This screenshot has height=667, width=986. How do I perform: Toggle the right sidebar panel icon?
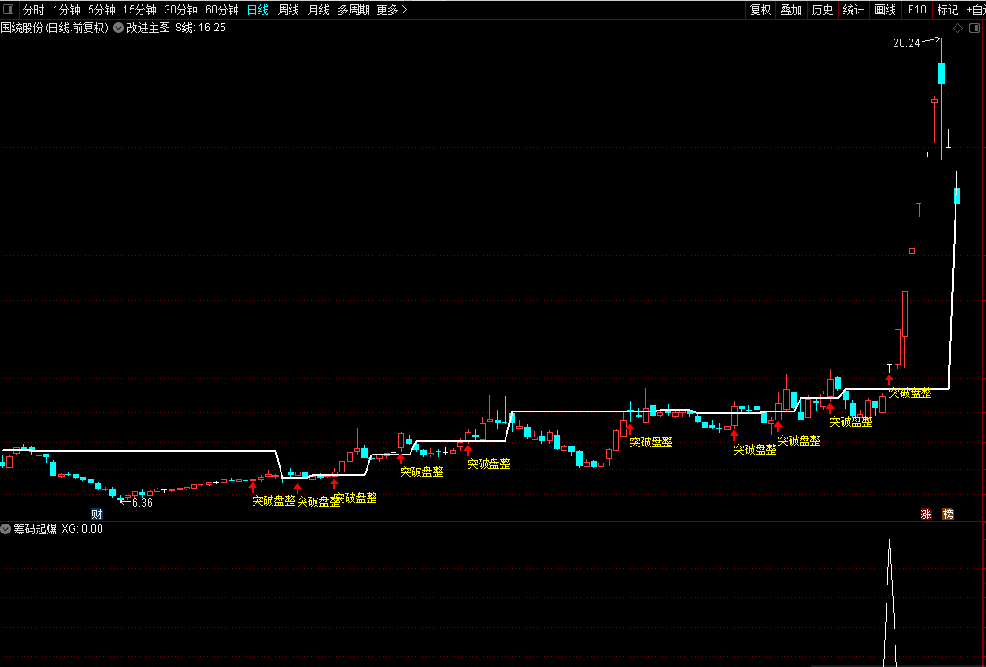(974, 29)
